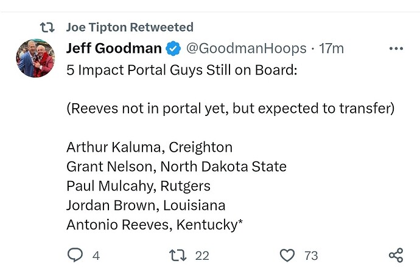
Task: Open the share icon for this tweet
Action: pos(396,256)
